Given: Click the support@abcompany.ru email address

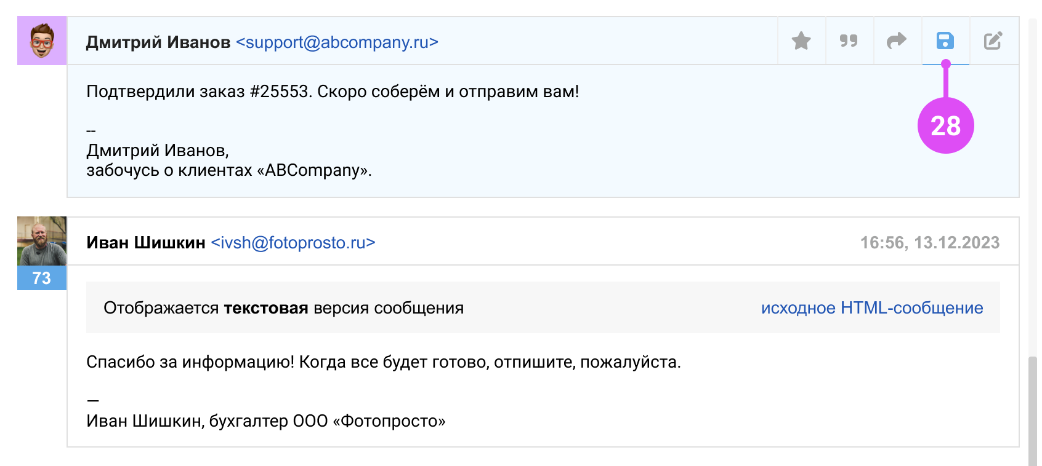Looking at the screenshot, I should (x=337, y=42).
